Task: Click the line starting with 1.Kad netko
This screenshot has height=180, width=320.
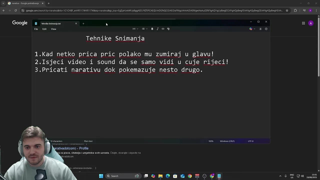Action: [x=124, y=54]
